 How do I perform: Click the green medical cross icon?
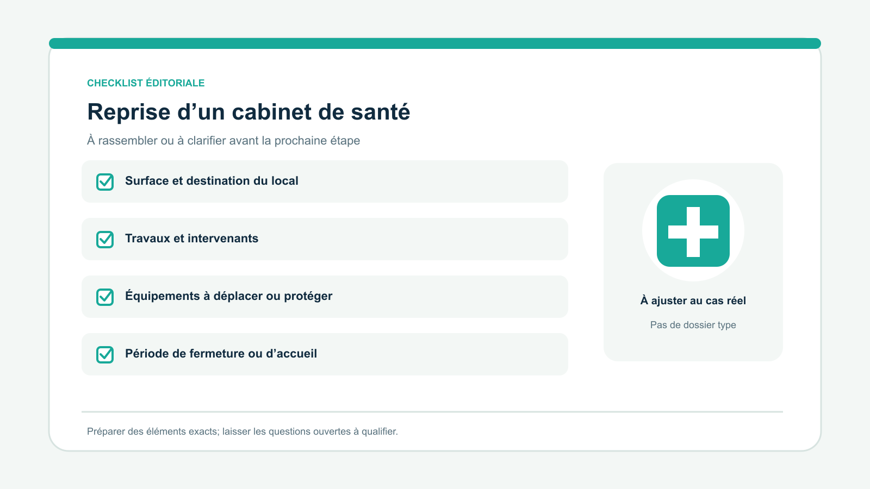point(693,231)
